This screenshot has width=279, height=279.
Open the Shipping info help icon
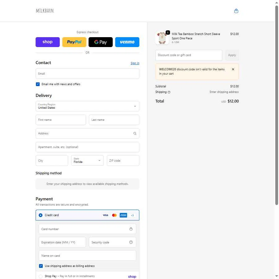click(x=169, y=92)
